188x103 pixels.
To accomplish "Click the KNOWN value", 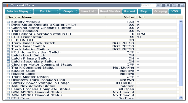I will [127, 80].
